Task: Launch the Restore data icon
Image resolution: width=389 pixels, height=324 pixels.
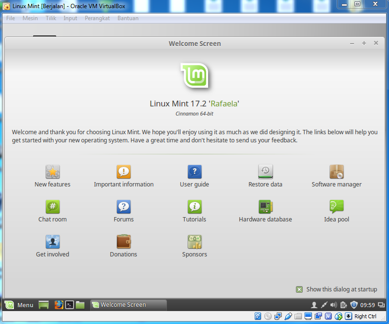Action: pyautogui.click(x=265, y=172)
